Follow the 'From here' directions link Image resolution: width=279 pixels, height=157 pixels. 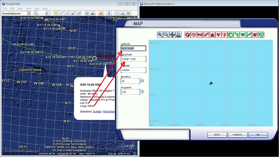coord(109,111)
